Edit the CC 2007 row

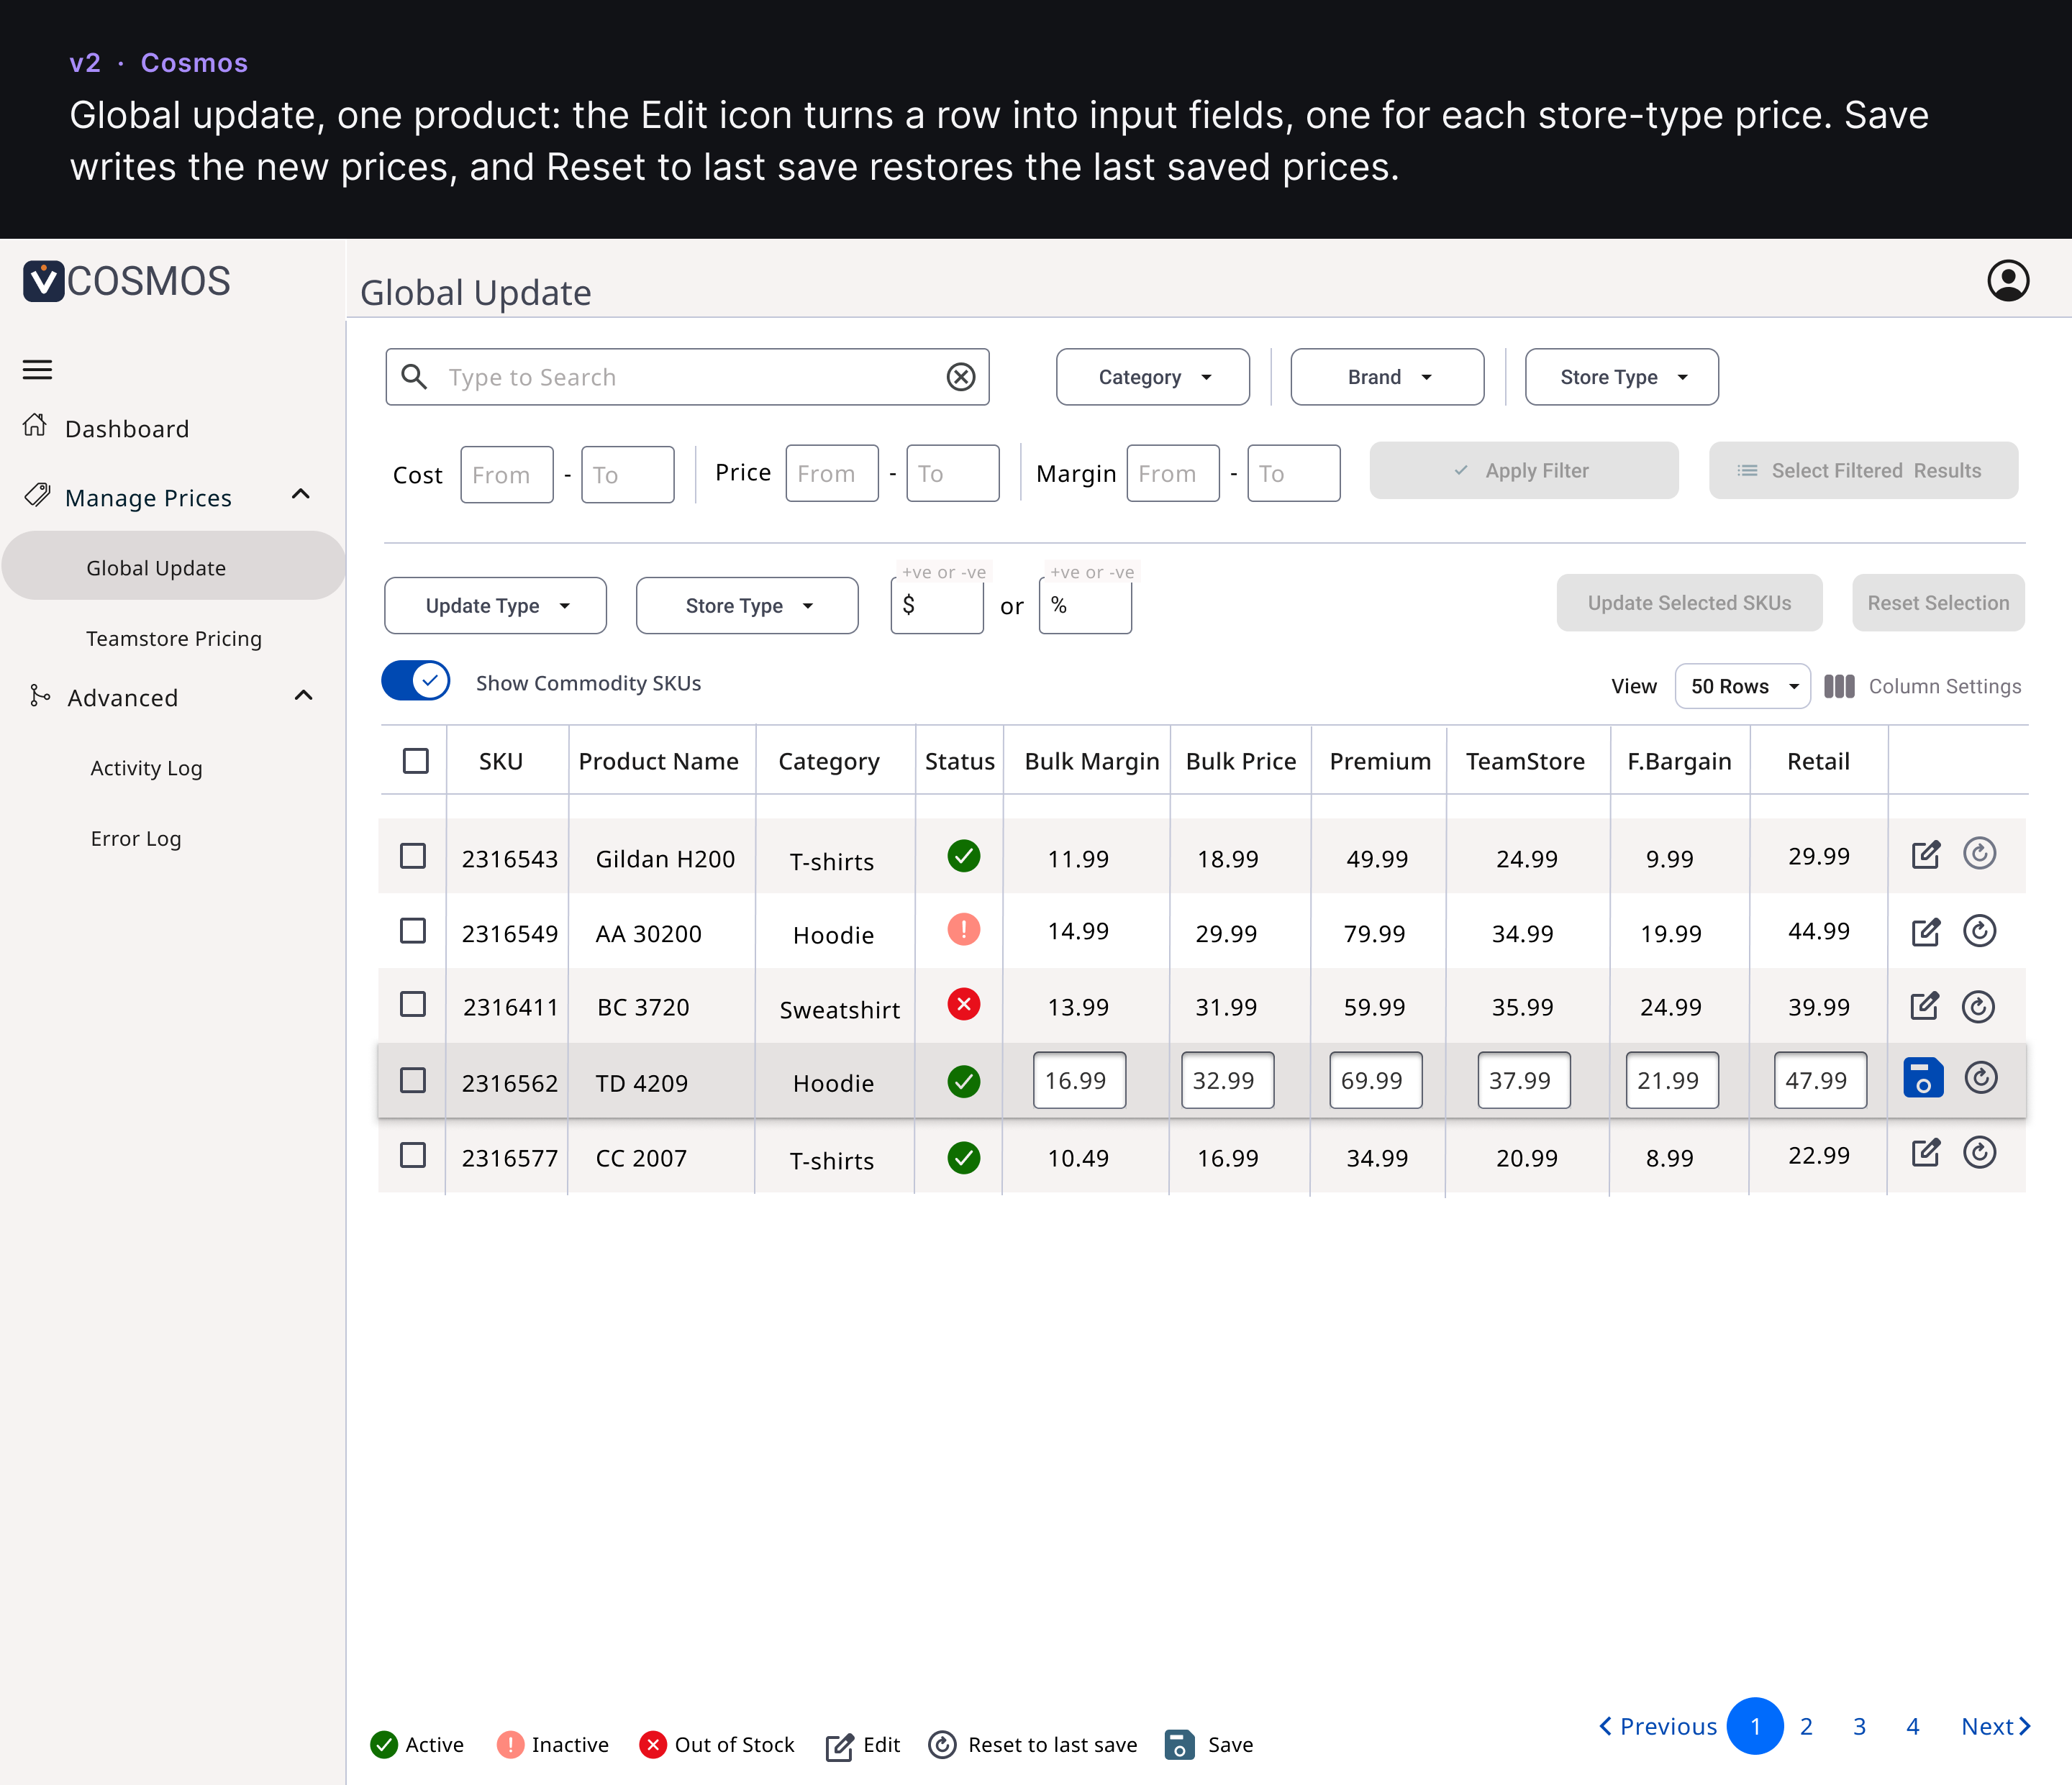coord(1925,1154)
